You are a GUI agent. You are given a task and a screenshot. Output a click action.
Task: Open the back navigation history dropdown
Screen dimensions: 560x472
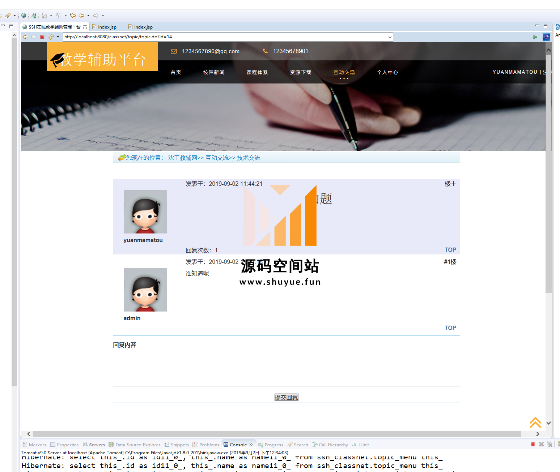point(88,16)
